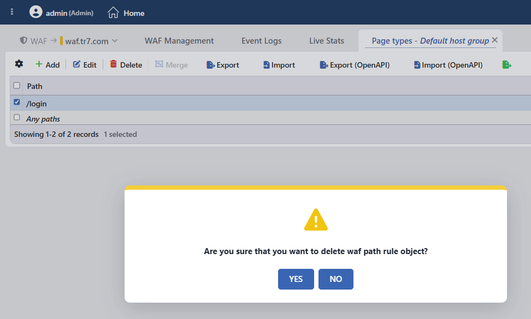
Task: Select the /login path row text
Action: click(37, 104)
